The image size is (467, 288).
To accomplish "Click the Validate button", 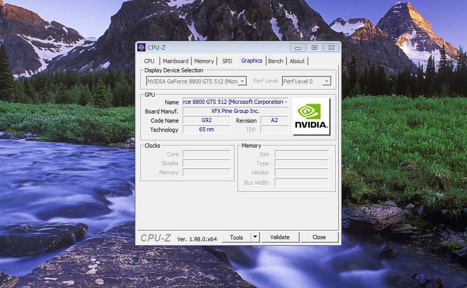I will pyautogui.click(x=280, y=237).
